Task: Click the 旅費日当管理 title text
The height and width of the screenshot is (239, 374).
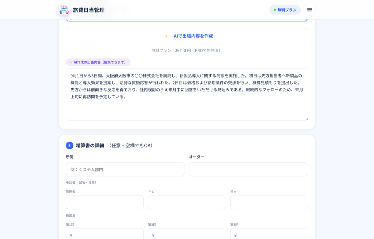Action: click(x=89, y=10)
